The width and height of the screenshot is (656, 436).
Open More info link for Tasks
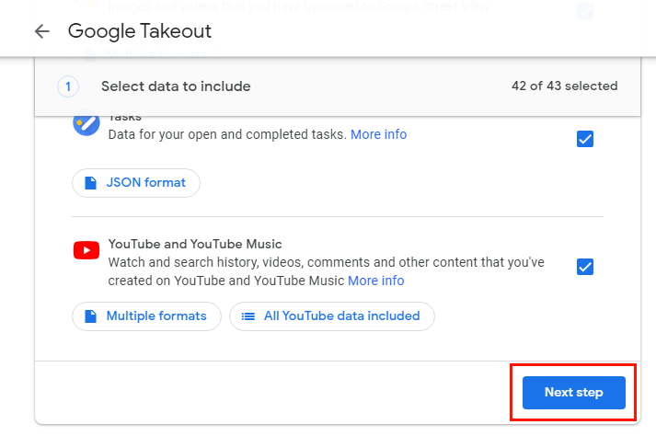click(379, 134)
